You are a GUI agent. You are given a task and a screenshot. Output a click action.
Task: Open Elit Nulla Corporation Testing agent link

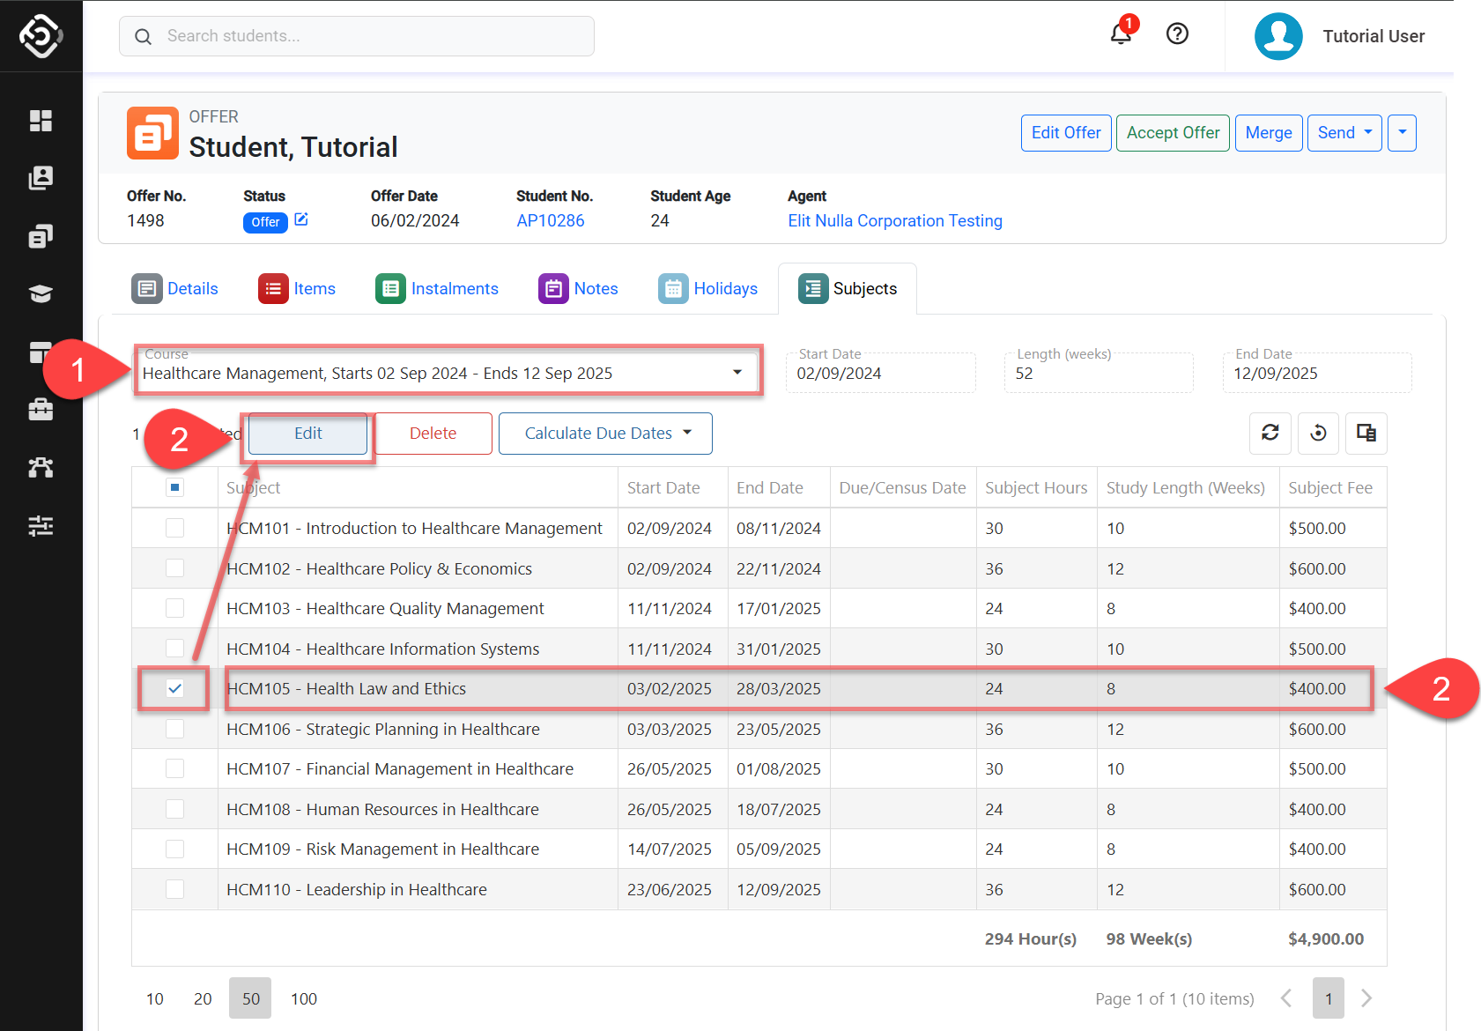point(895,220)
